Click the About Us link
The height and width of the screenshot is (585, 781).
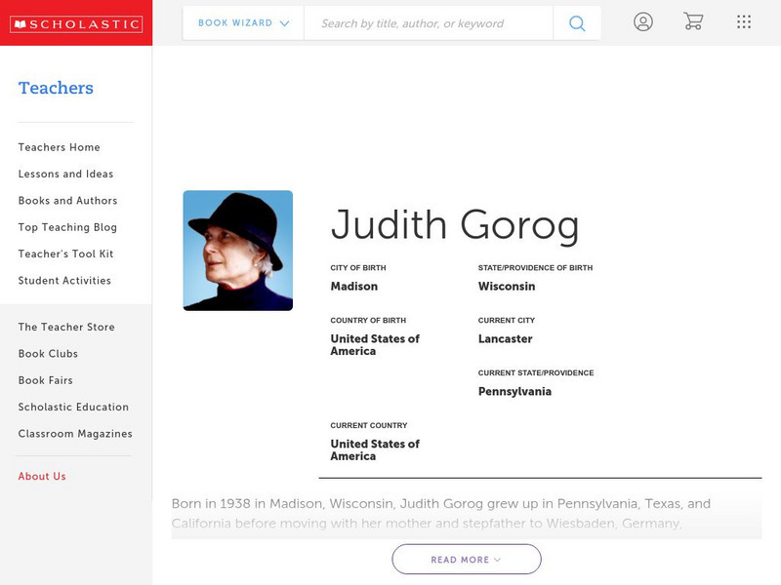tap(42, 477)
